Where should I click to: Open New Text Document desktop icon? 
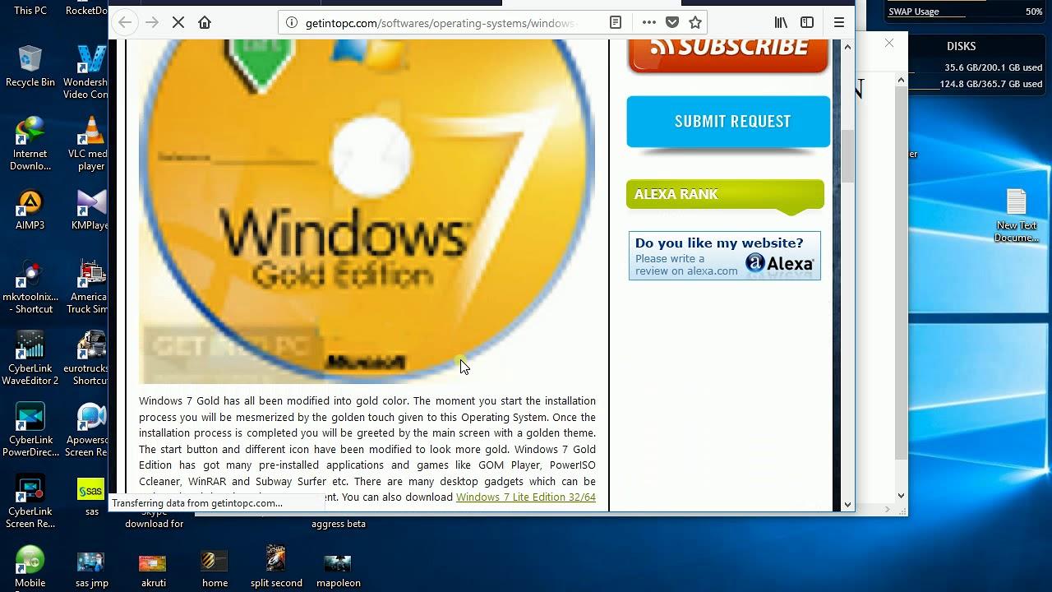click(1017, 215)
